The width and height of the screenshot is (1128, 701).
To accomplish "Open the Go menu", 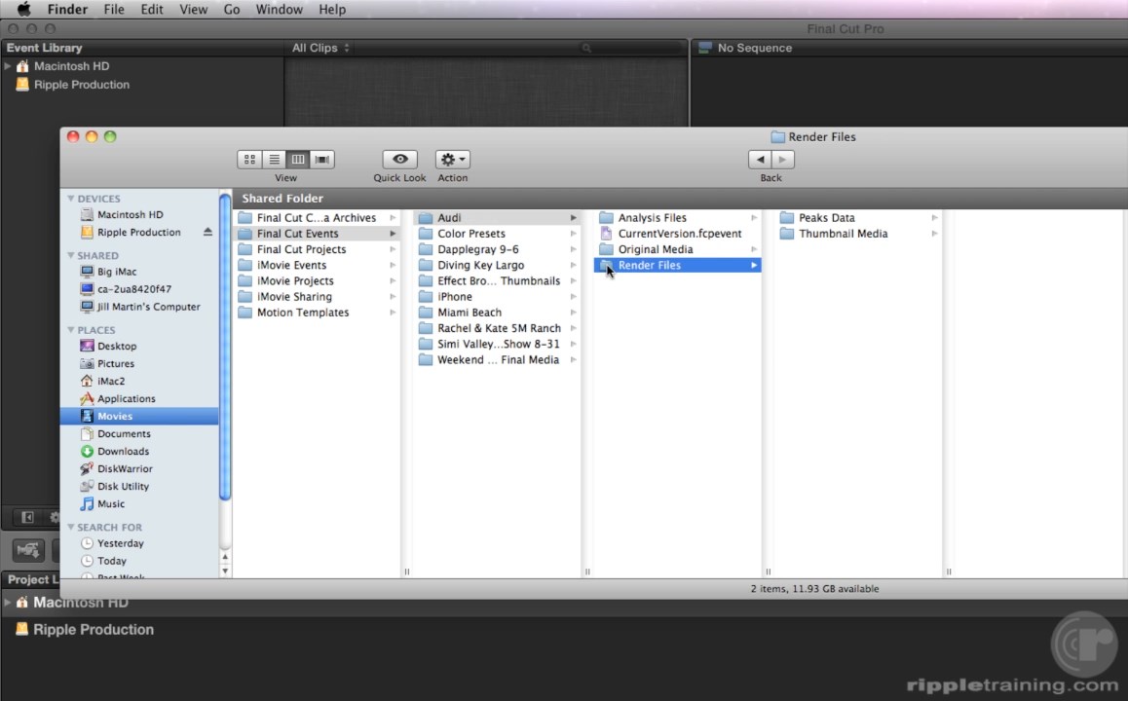I will (232, 10).
